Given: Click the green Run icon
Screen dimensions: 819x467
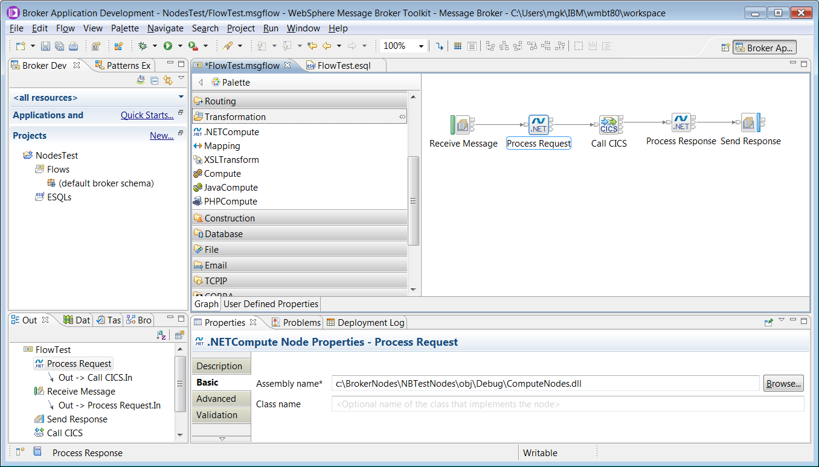Looking at the screenshot, I should pyautogui.click(x=168, y=46).
